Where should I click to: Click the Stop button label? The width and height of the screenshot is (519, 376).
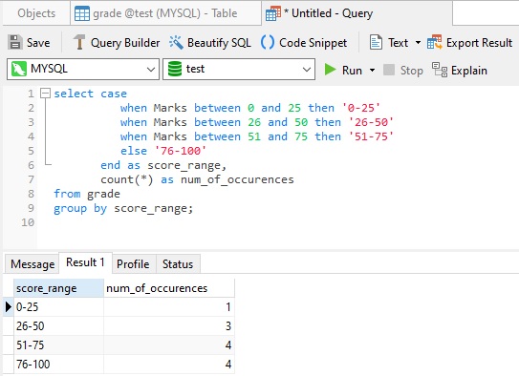[x=412, y=71]
